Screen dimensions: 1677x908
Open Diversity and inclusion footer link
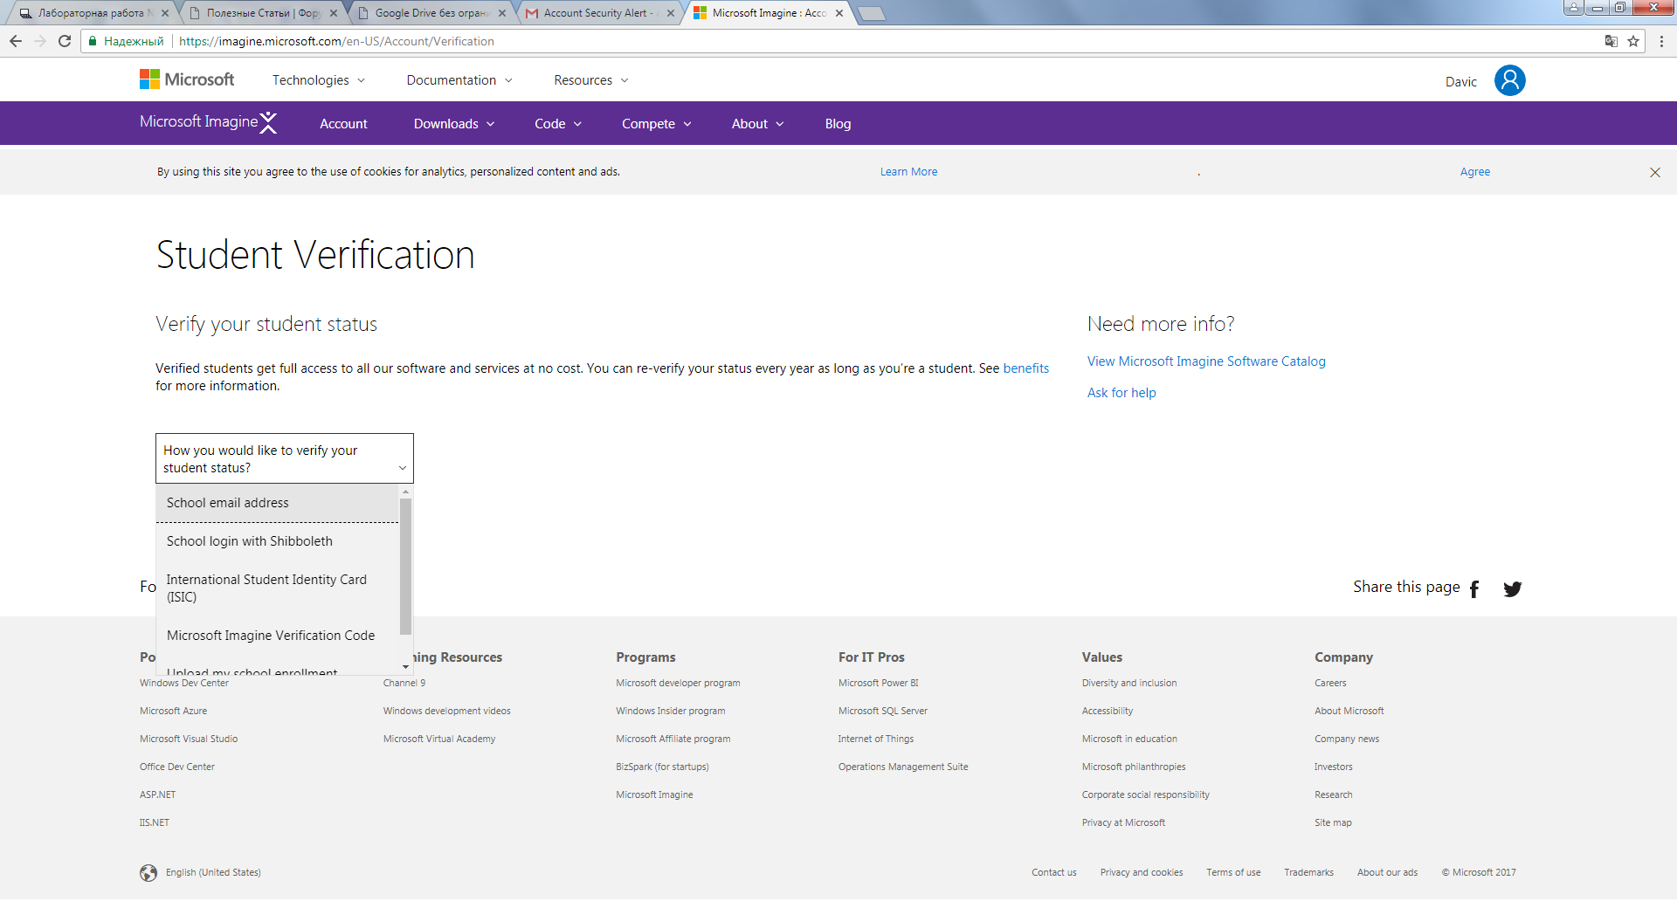coord(1129,683)
